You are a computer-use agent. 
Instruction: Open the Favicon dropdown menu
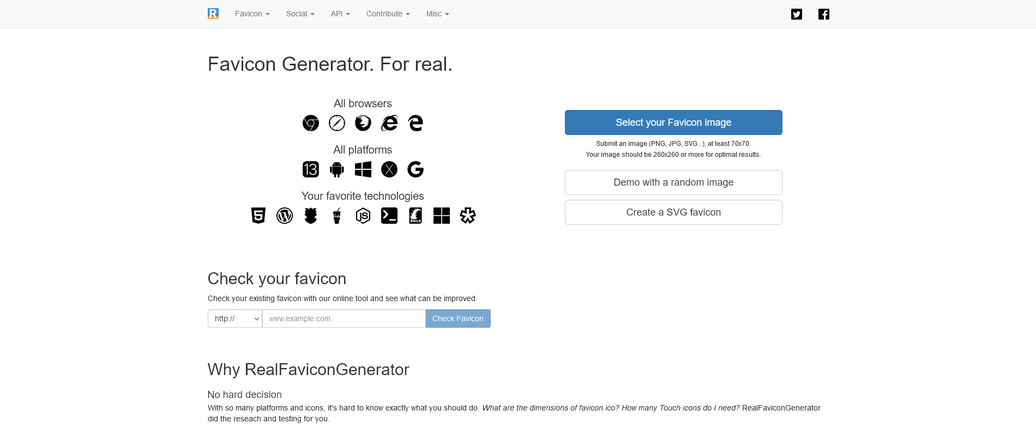(x=252, y=14)
